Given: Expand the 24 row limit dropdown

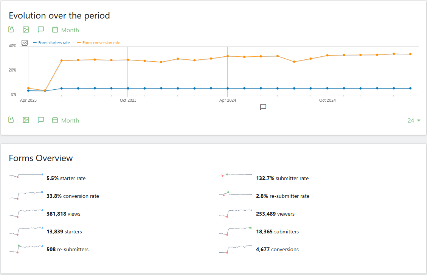Looking at the screenshot, I should click(414, 120).
